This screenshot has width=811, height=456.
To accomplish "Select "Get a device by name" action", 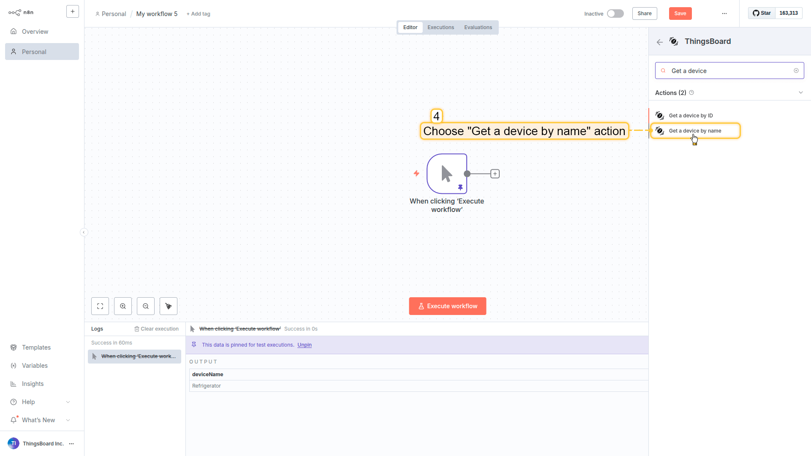I will (695, 131).
